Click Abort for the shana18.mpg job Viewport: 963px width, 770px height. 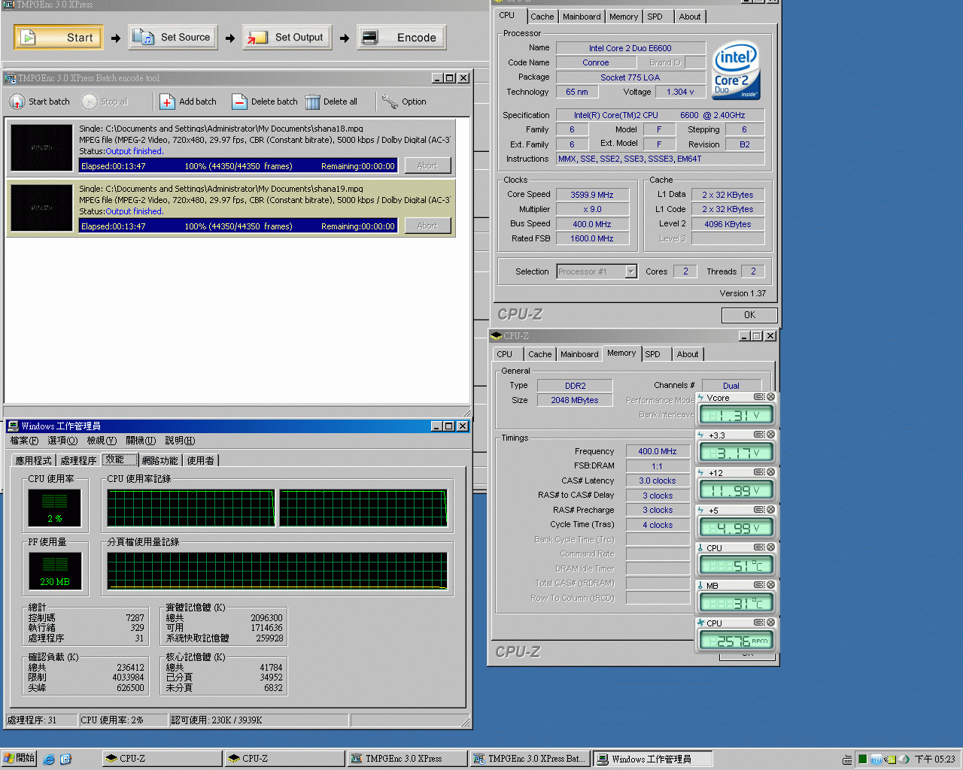point(427,165)
